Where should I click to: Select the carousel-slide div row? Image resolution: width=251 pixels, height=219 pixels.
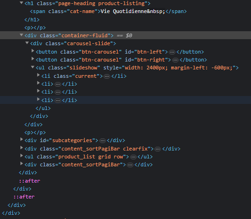pos(125,43)
